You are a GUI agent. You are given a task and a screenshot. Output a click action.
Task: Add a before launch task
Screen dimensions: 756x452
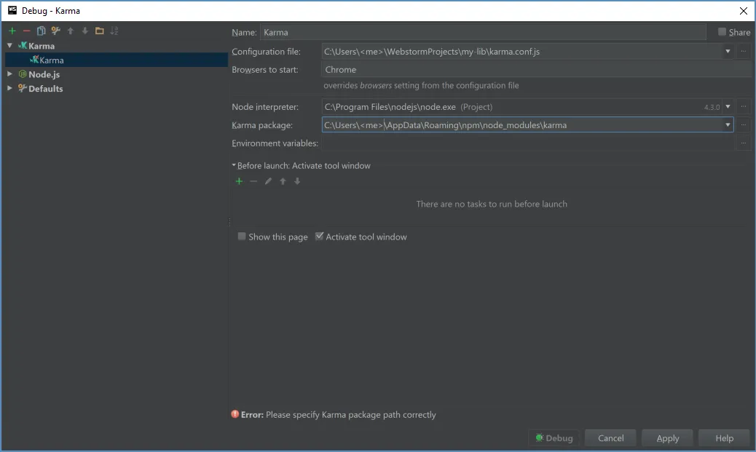[x=239, y=181]
